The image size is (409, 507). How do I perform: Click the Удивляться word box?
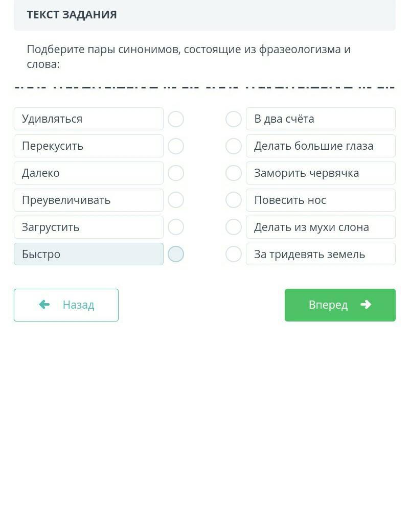click(x=88, y=119)
